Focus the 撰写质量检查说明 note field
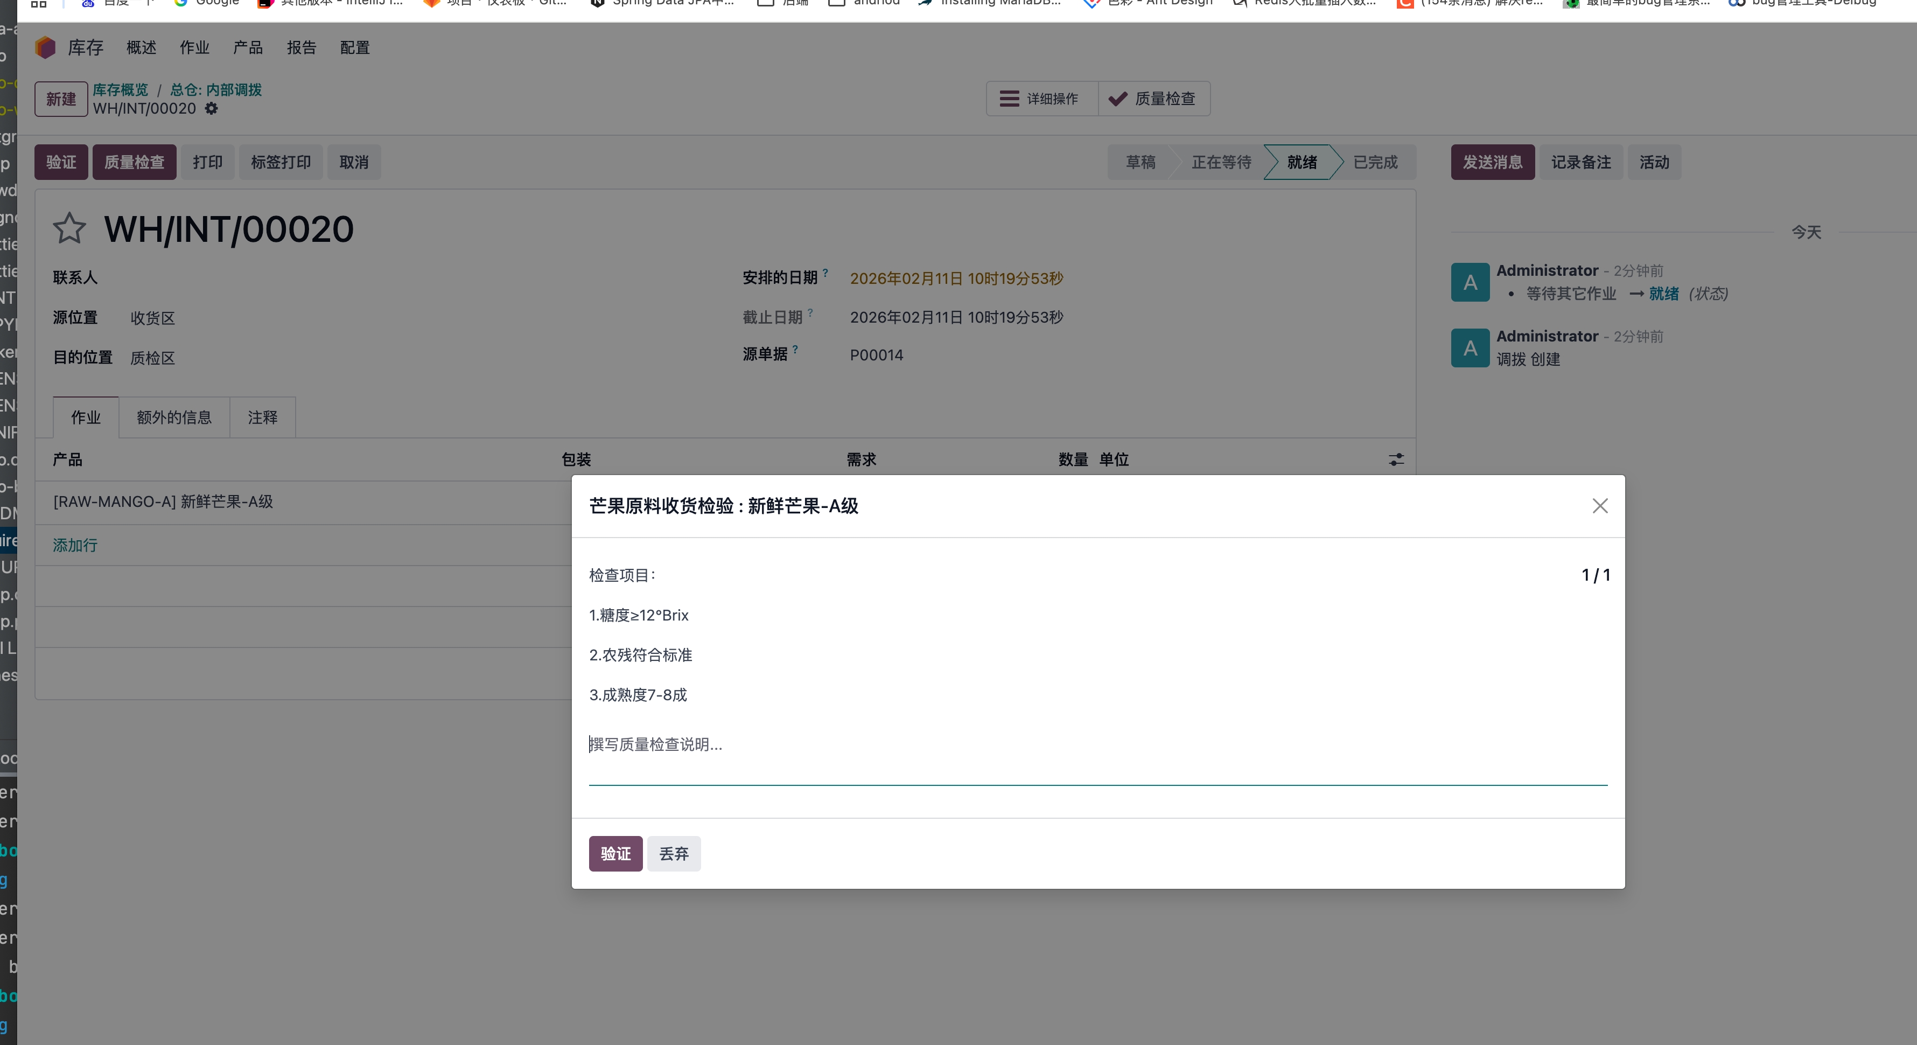Screen dimensions: 1917x1045 click(1097, 757)
